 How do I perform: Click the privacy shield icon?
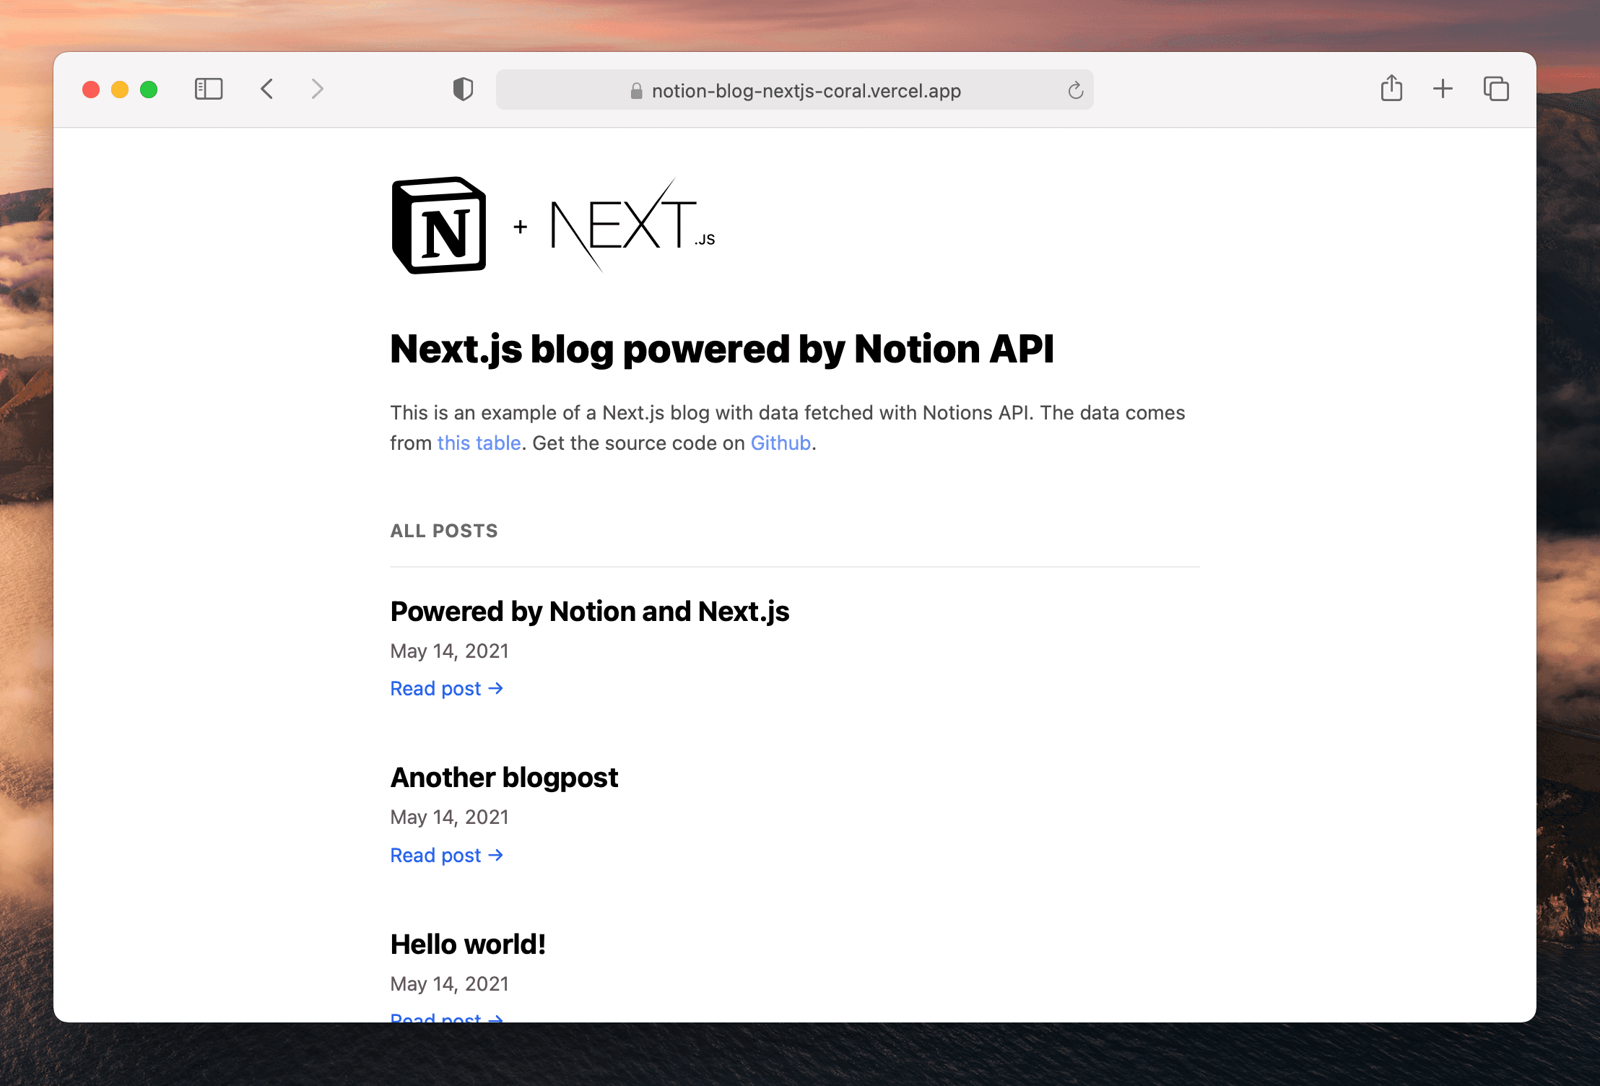(x=463, y=90)
